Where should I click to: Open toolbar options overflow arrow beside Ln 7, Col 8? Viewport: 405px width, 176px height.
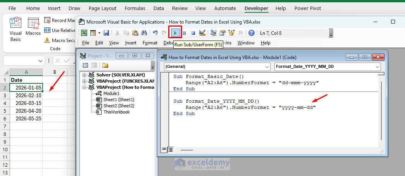point(331,33)
